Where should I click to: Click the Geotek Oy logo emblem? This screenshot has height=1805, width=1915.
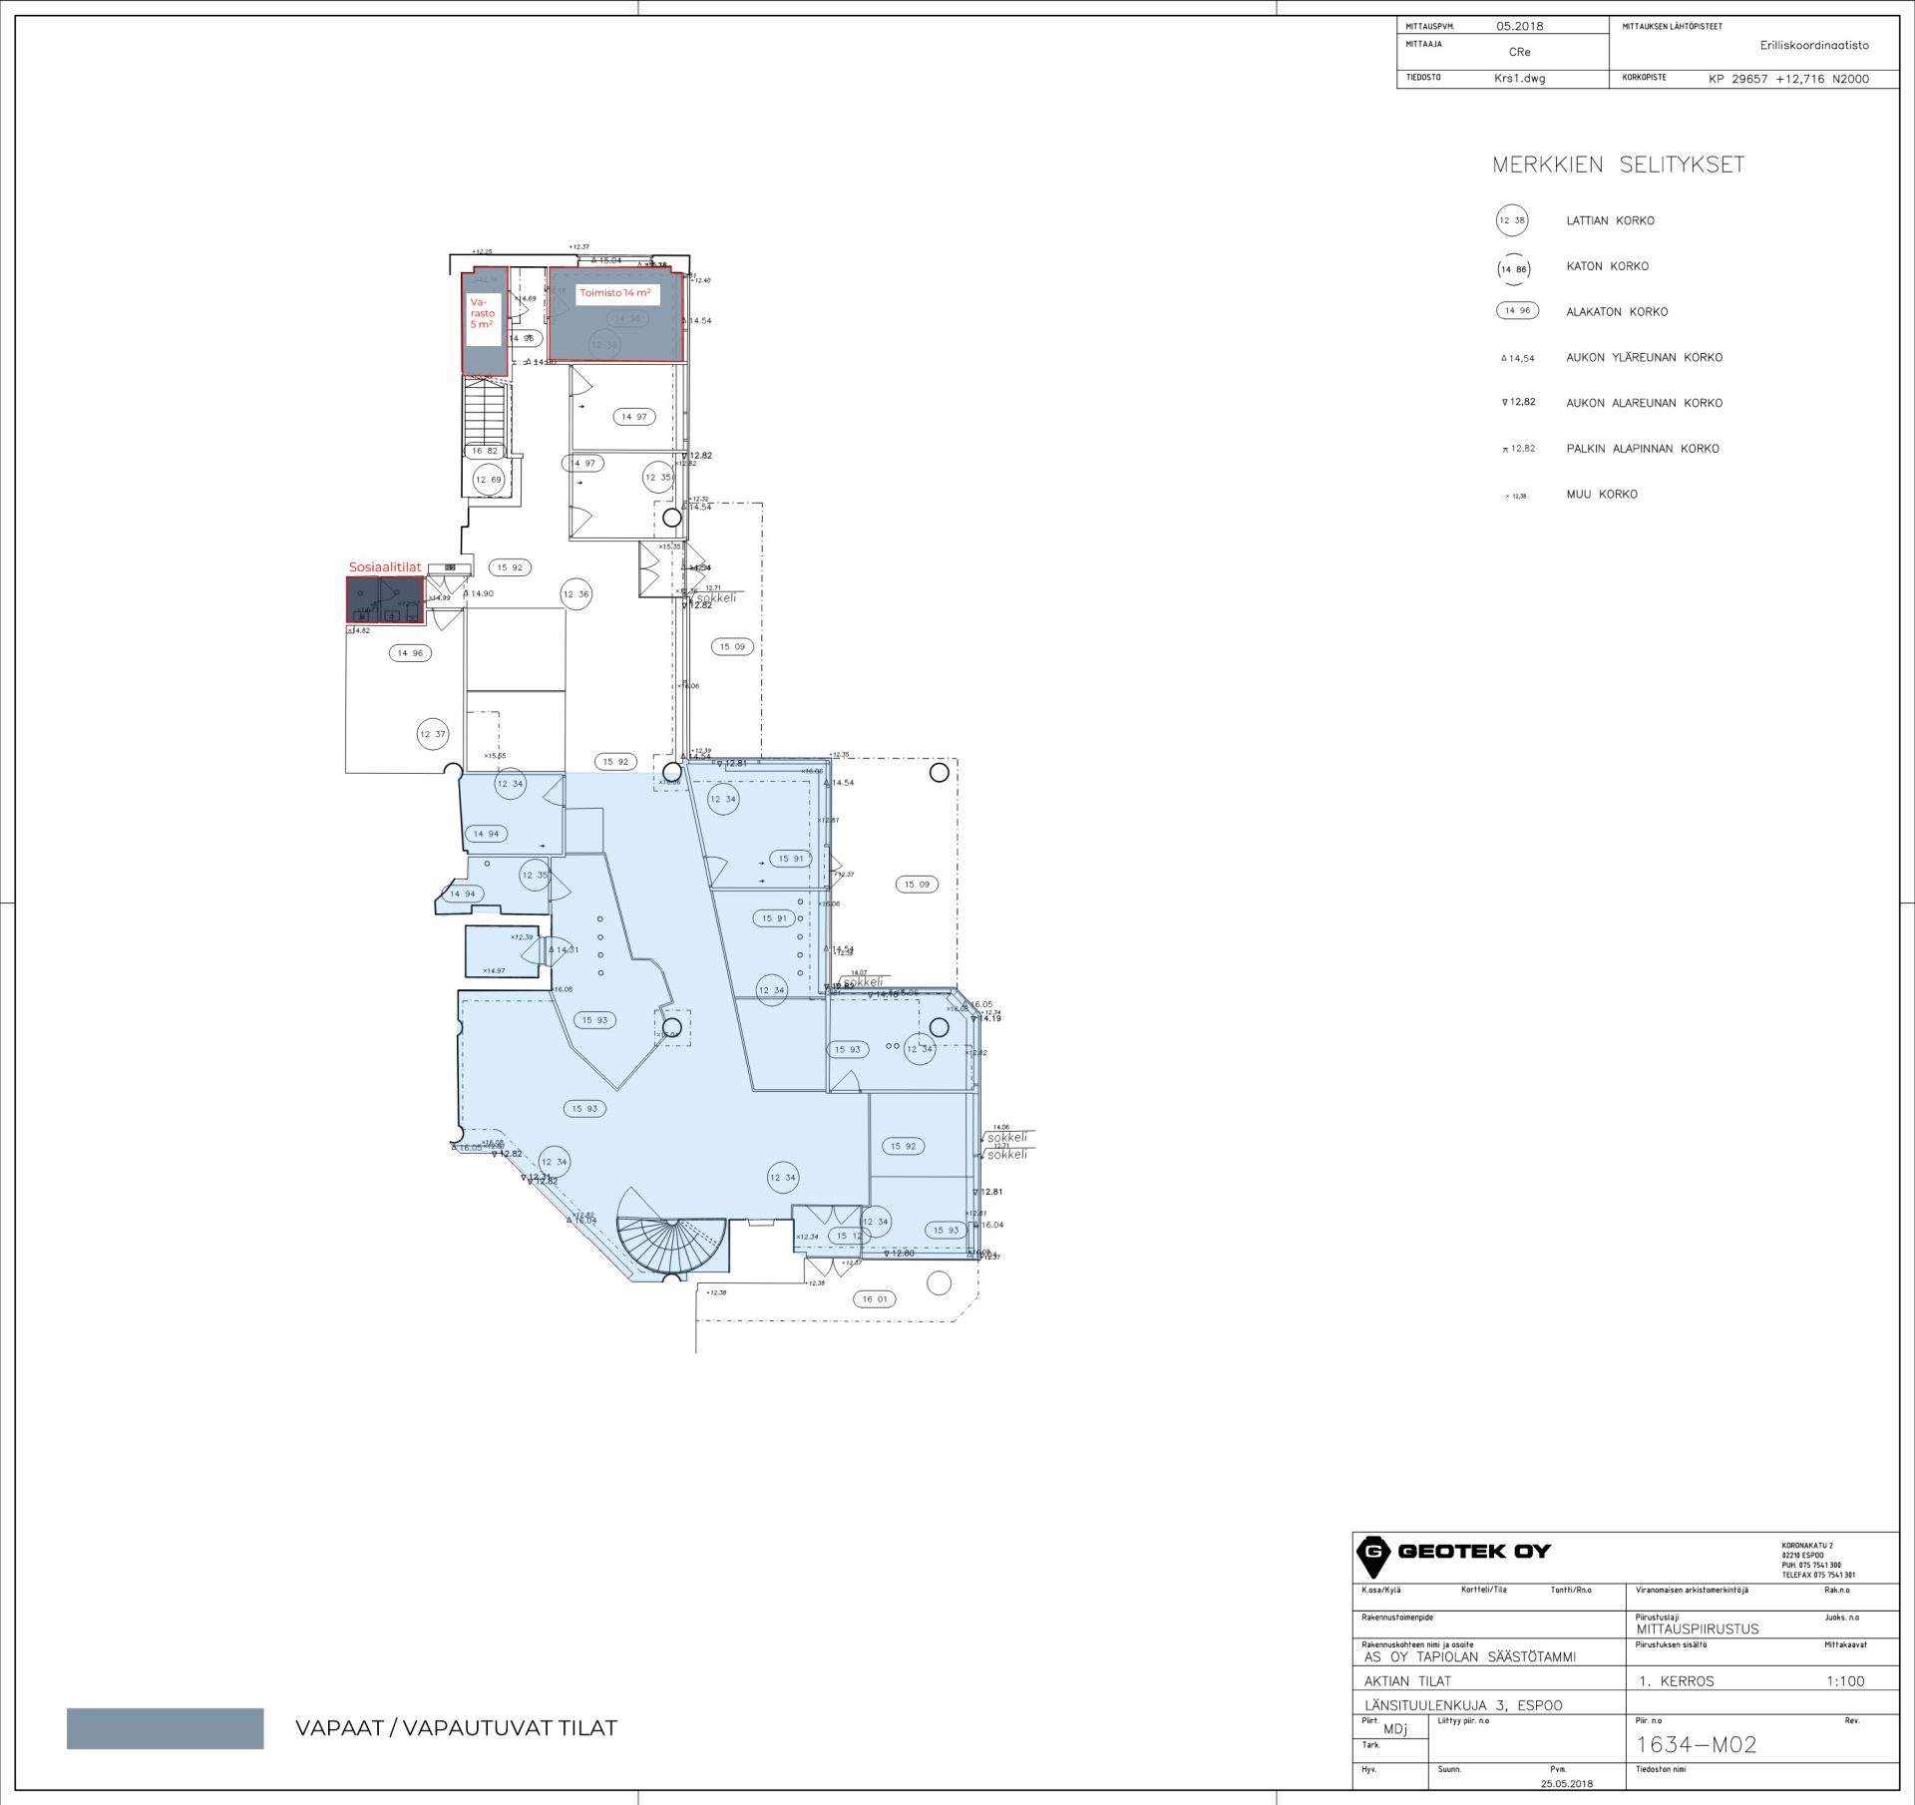point(1373,1557)
